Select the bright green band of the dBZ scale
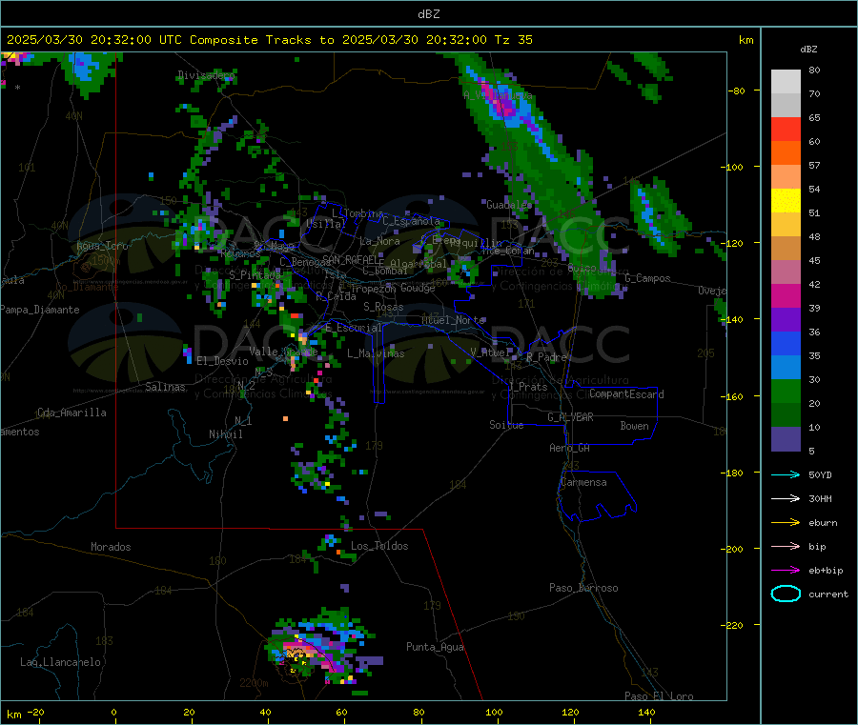 point(786,391)
